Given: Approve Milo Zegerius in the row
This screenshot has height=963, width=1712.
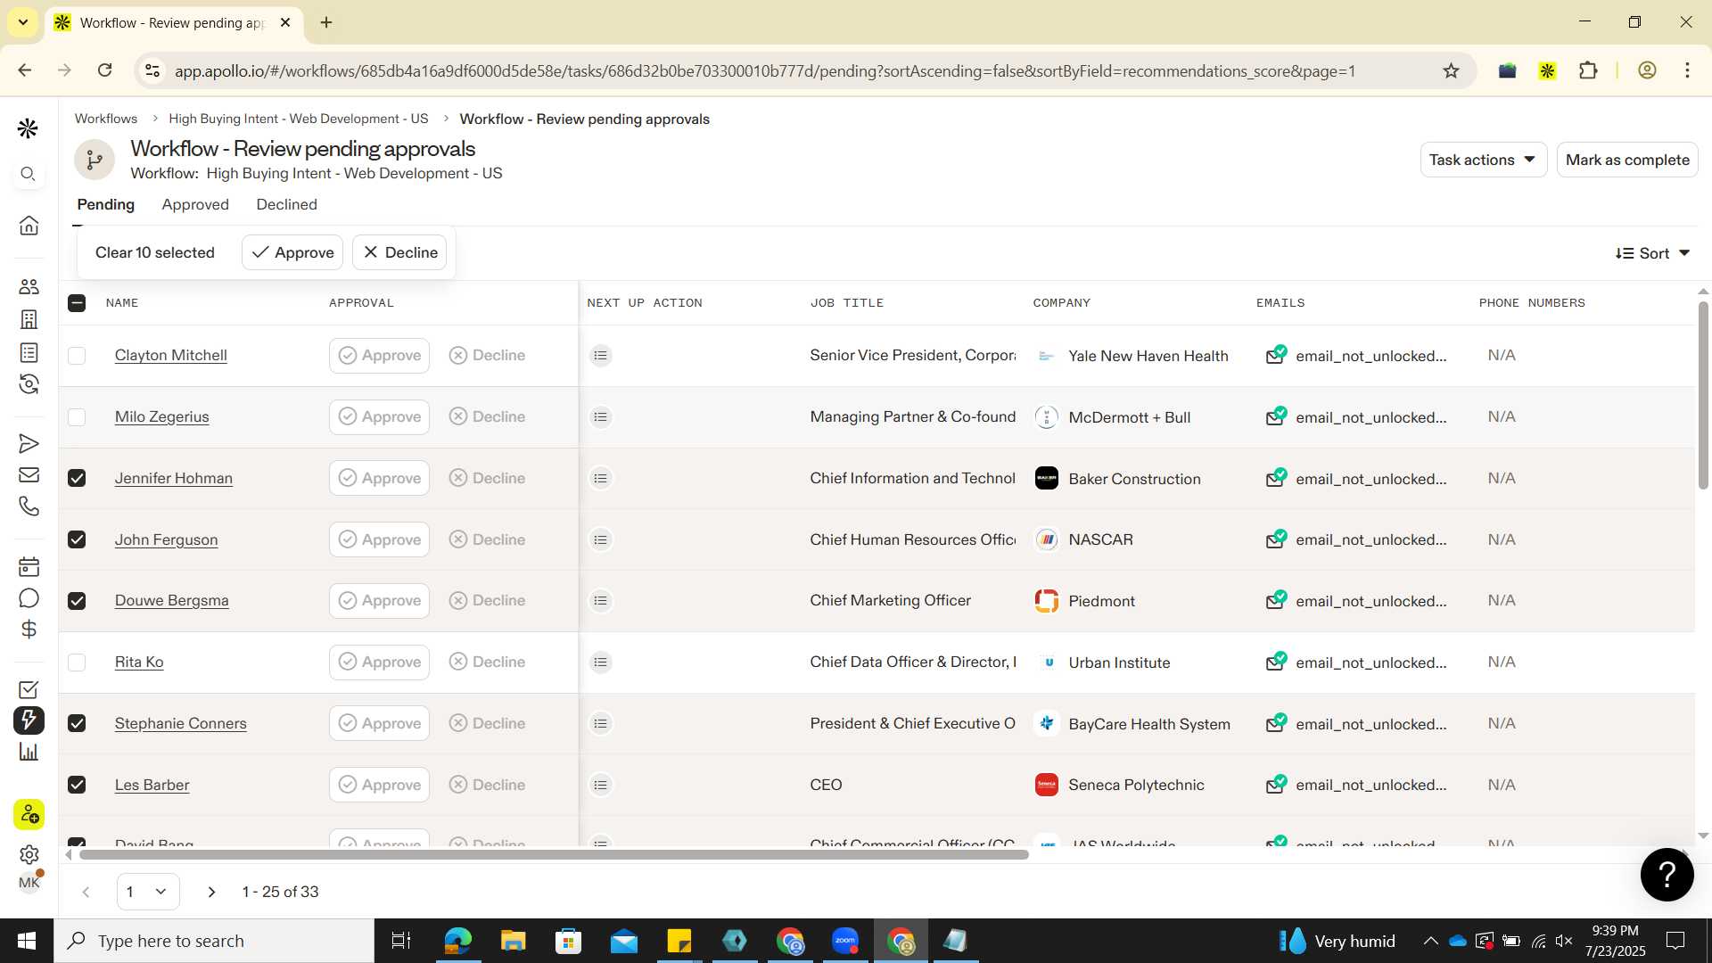Looking at the screenshot, I should click(379, 417).
